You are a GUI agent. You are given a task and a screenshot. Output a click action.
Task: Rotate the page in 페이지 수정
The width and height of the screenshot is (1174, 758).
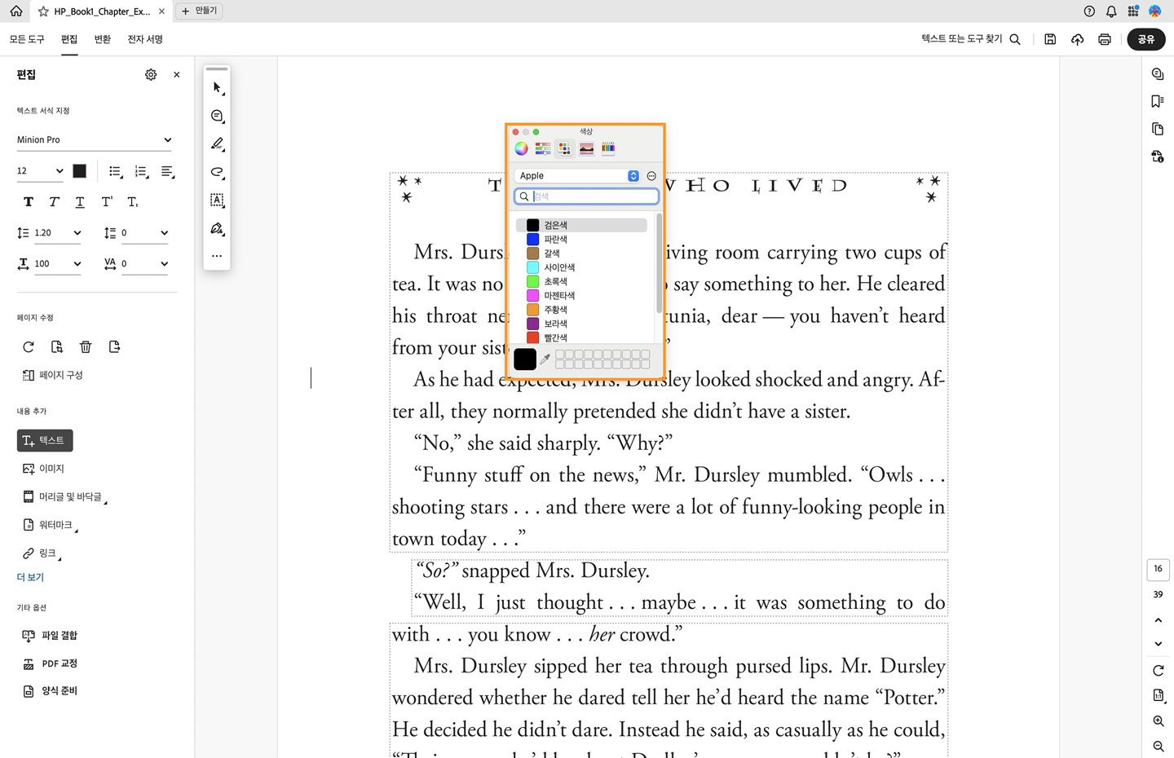(29, 347)
